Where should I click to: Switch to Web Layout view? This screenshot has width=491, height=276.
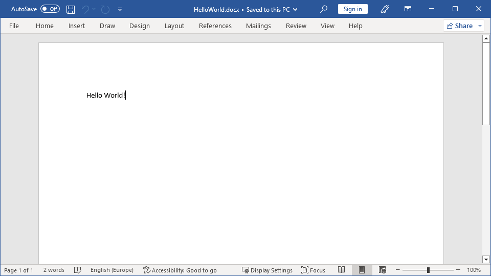(x=382, y=270)
